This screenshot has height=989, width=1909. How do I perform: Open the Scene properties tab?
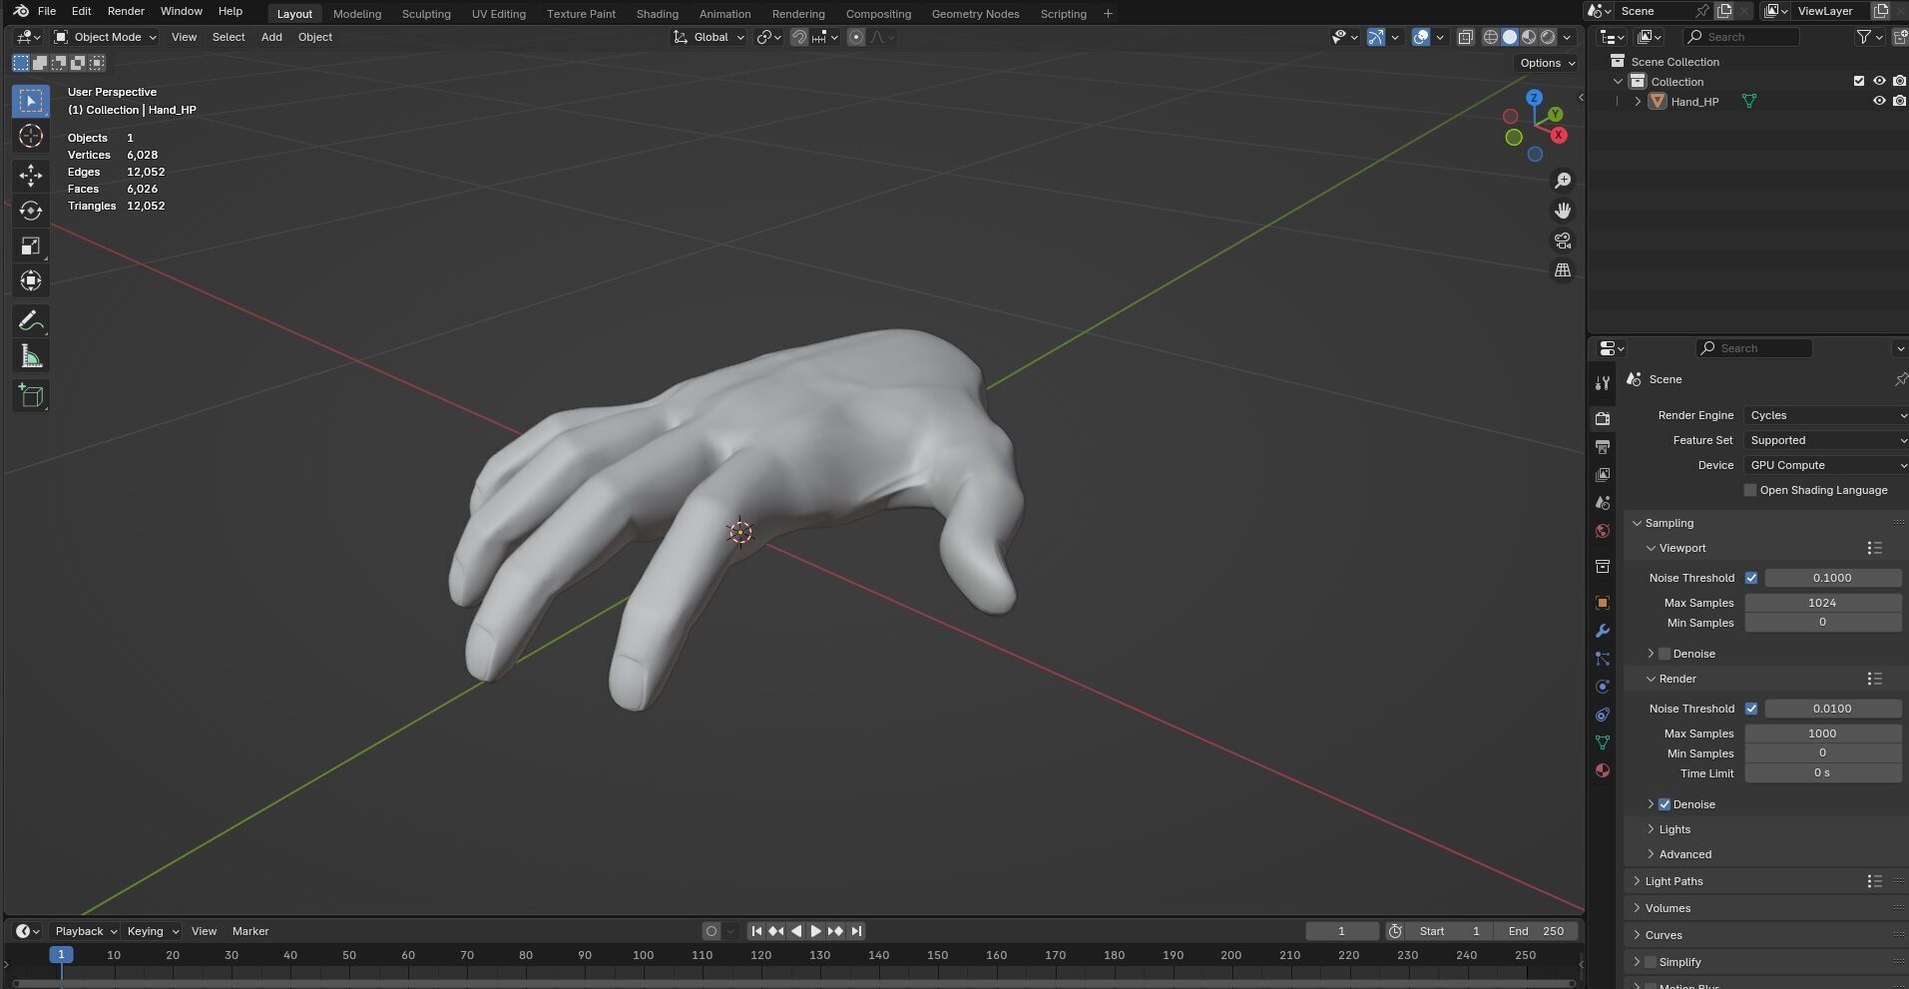click(x=1603, y=503)
